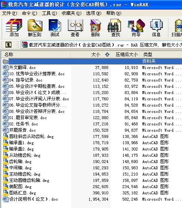Sort by the 大小 column header
This screenshot has width=182, height=208.
91,54
